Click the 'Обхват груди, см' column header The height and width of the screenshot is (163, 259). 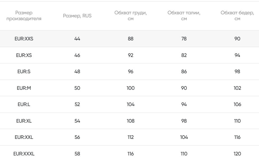131,16
